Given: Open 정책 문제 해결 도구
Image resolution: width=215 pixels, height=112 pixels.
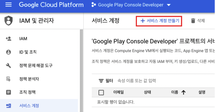Looking at the screenshot, I should coord(36,66).
